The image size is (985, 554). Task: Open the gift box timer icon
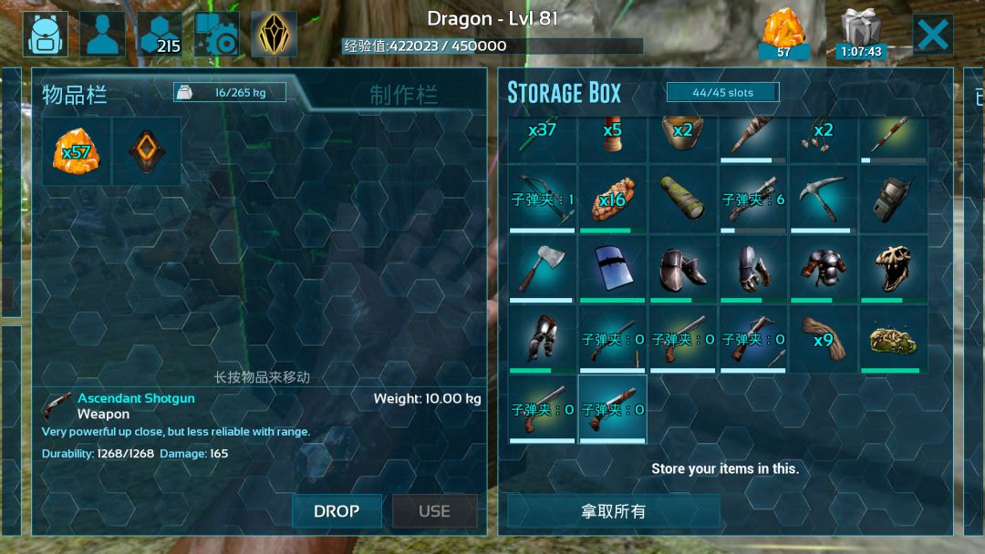point(861,35)
